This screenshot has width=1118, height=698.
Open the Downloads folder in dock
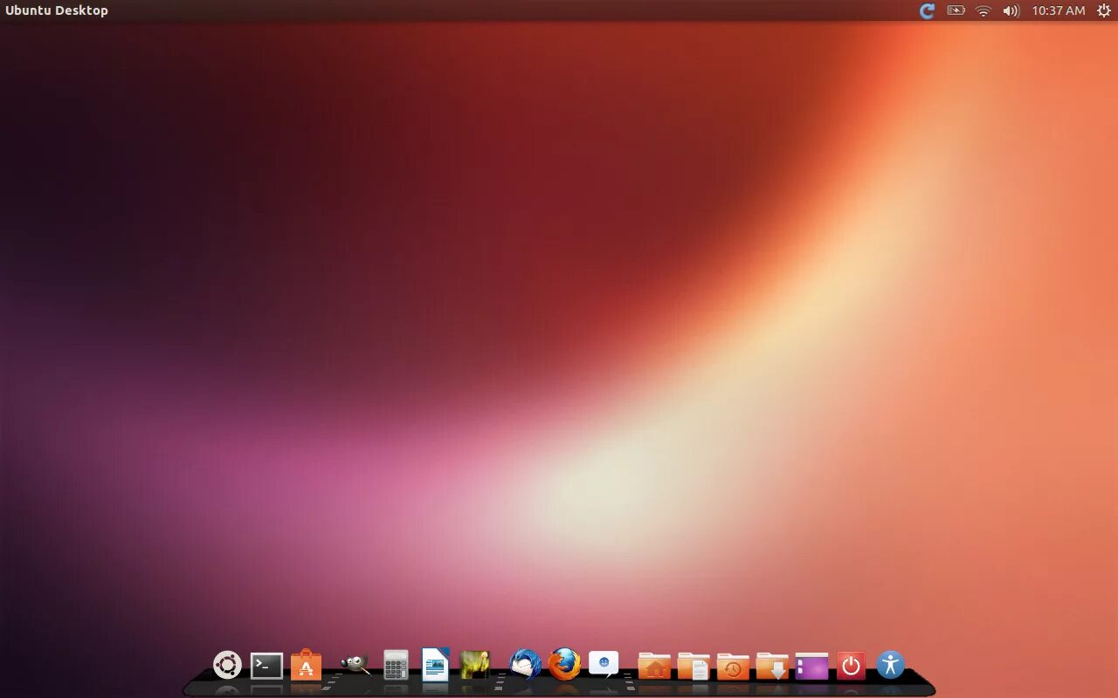[772, 666]
